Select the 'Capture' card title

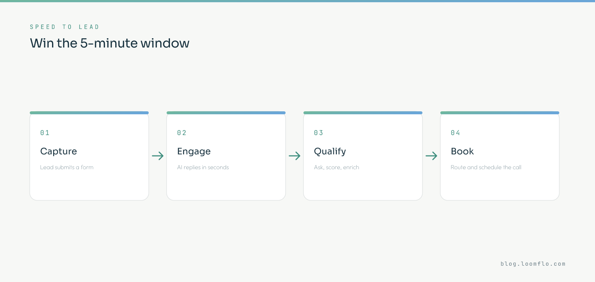point(58,151)
